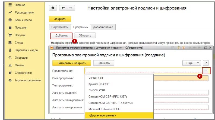Screen dimensions: 215x120
Task: Click the Добавить button
Action: pyautogui.click(x=61, y=36)
